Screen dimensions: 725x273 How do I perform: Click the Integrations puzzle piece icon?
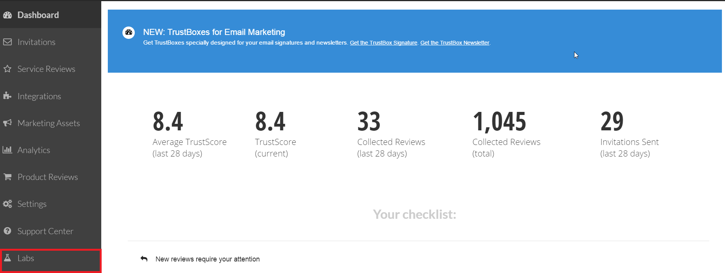(7, 96)
